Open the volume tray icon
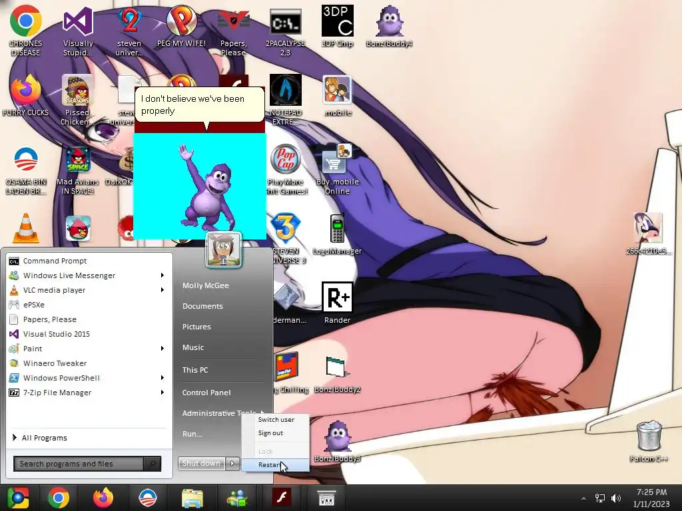The image size is (682, 511). [616, 498]
